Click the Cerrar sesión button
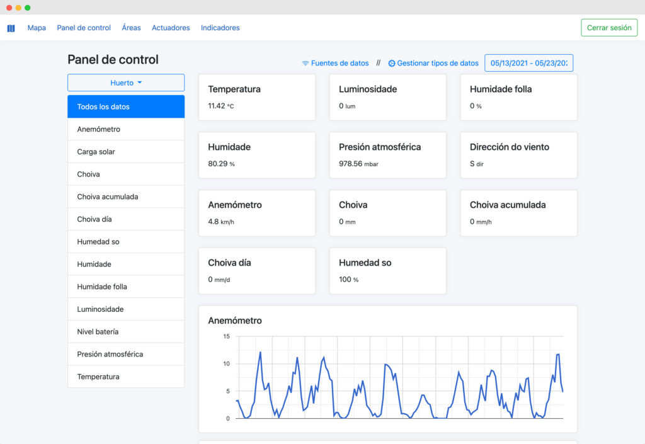 [609, 28]
